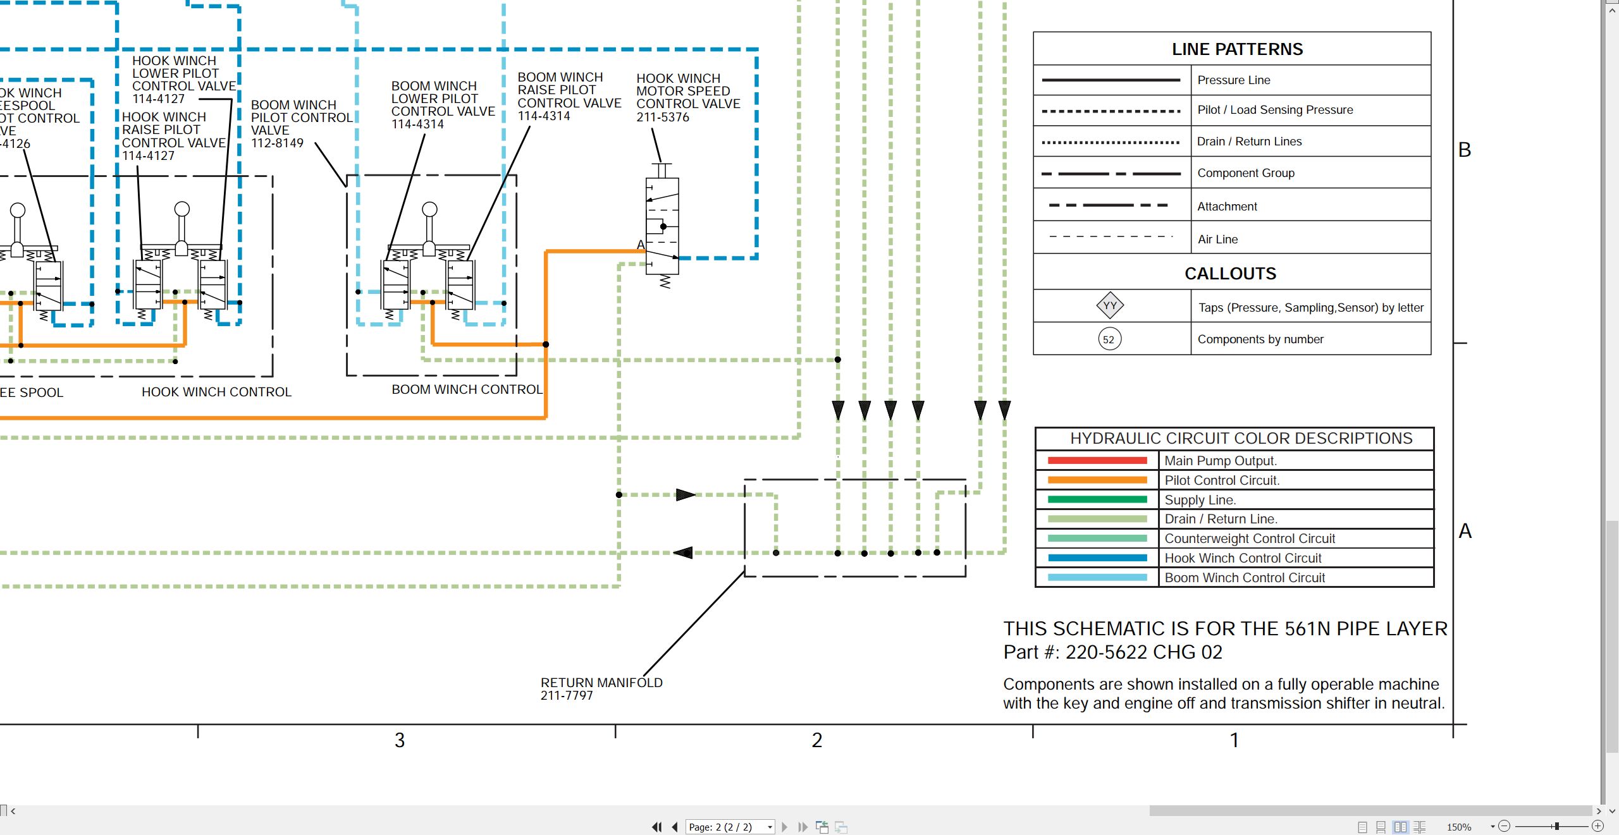Click the 150% zoom value
The image size is (1619, 835).
tap(1459, 827)
